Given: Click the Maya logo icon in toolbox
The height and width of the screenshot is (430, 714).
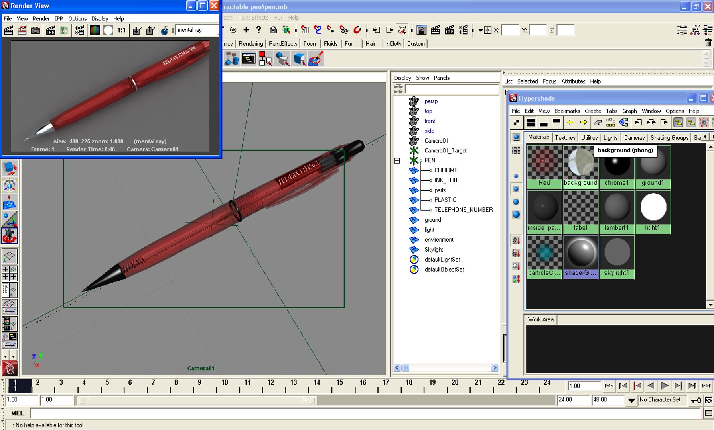Looking at the screenshot, I should (10, 368).
